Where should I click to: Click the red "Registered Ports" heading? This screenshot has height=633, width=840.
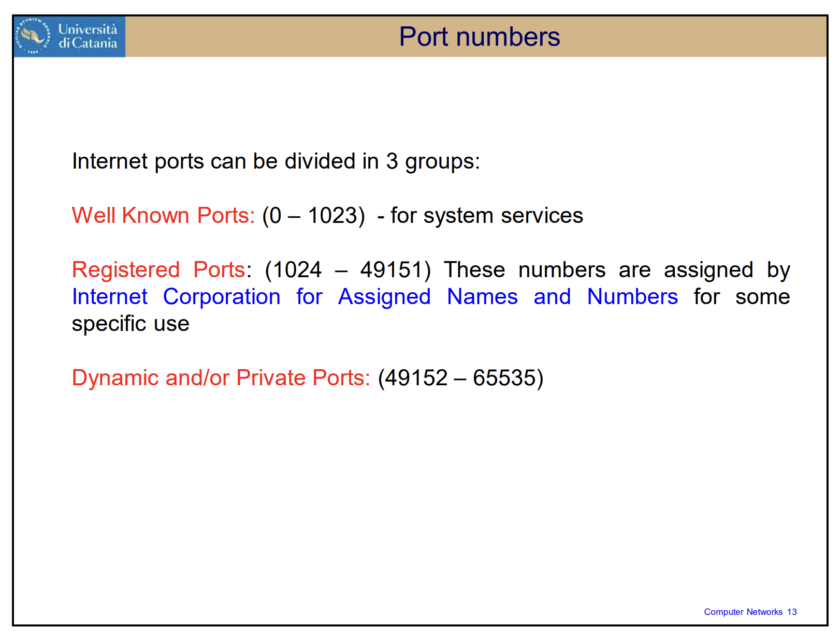(x=158, y=270)
